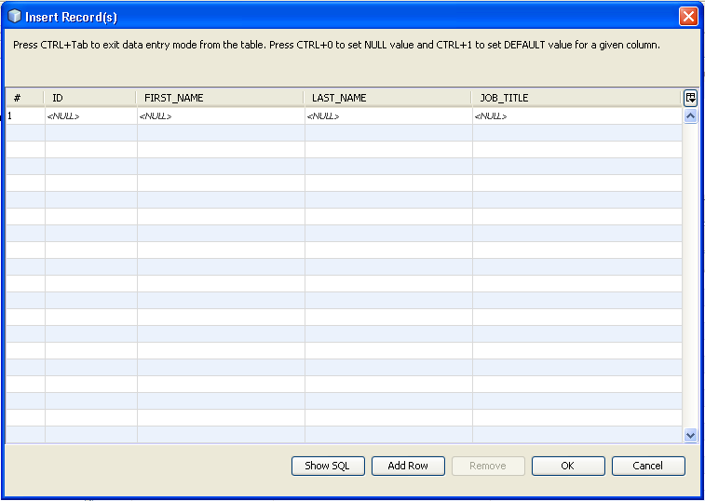
Task: Click the Show SQL button
Action: point(328,466)
